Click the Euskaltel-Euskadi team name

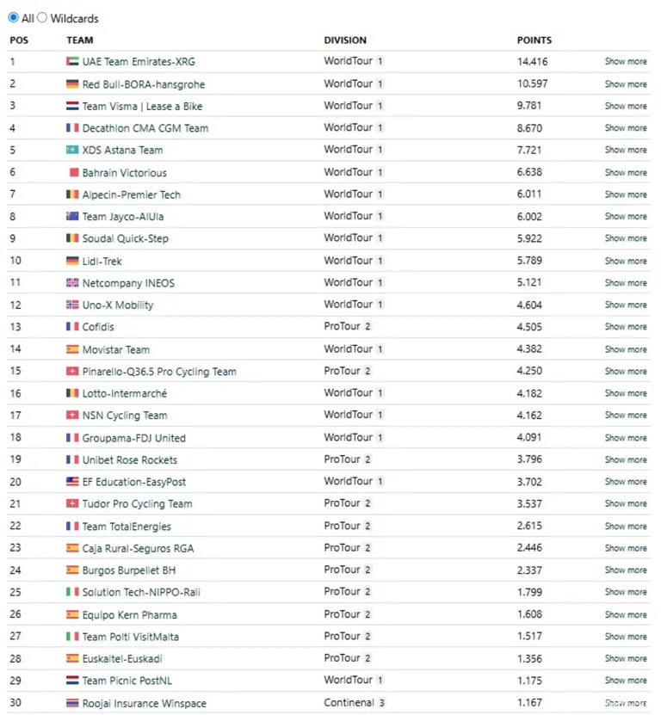[x=122, y=659]
